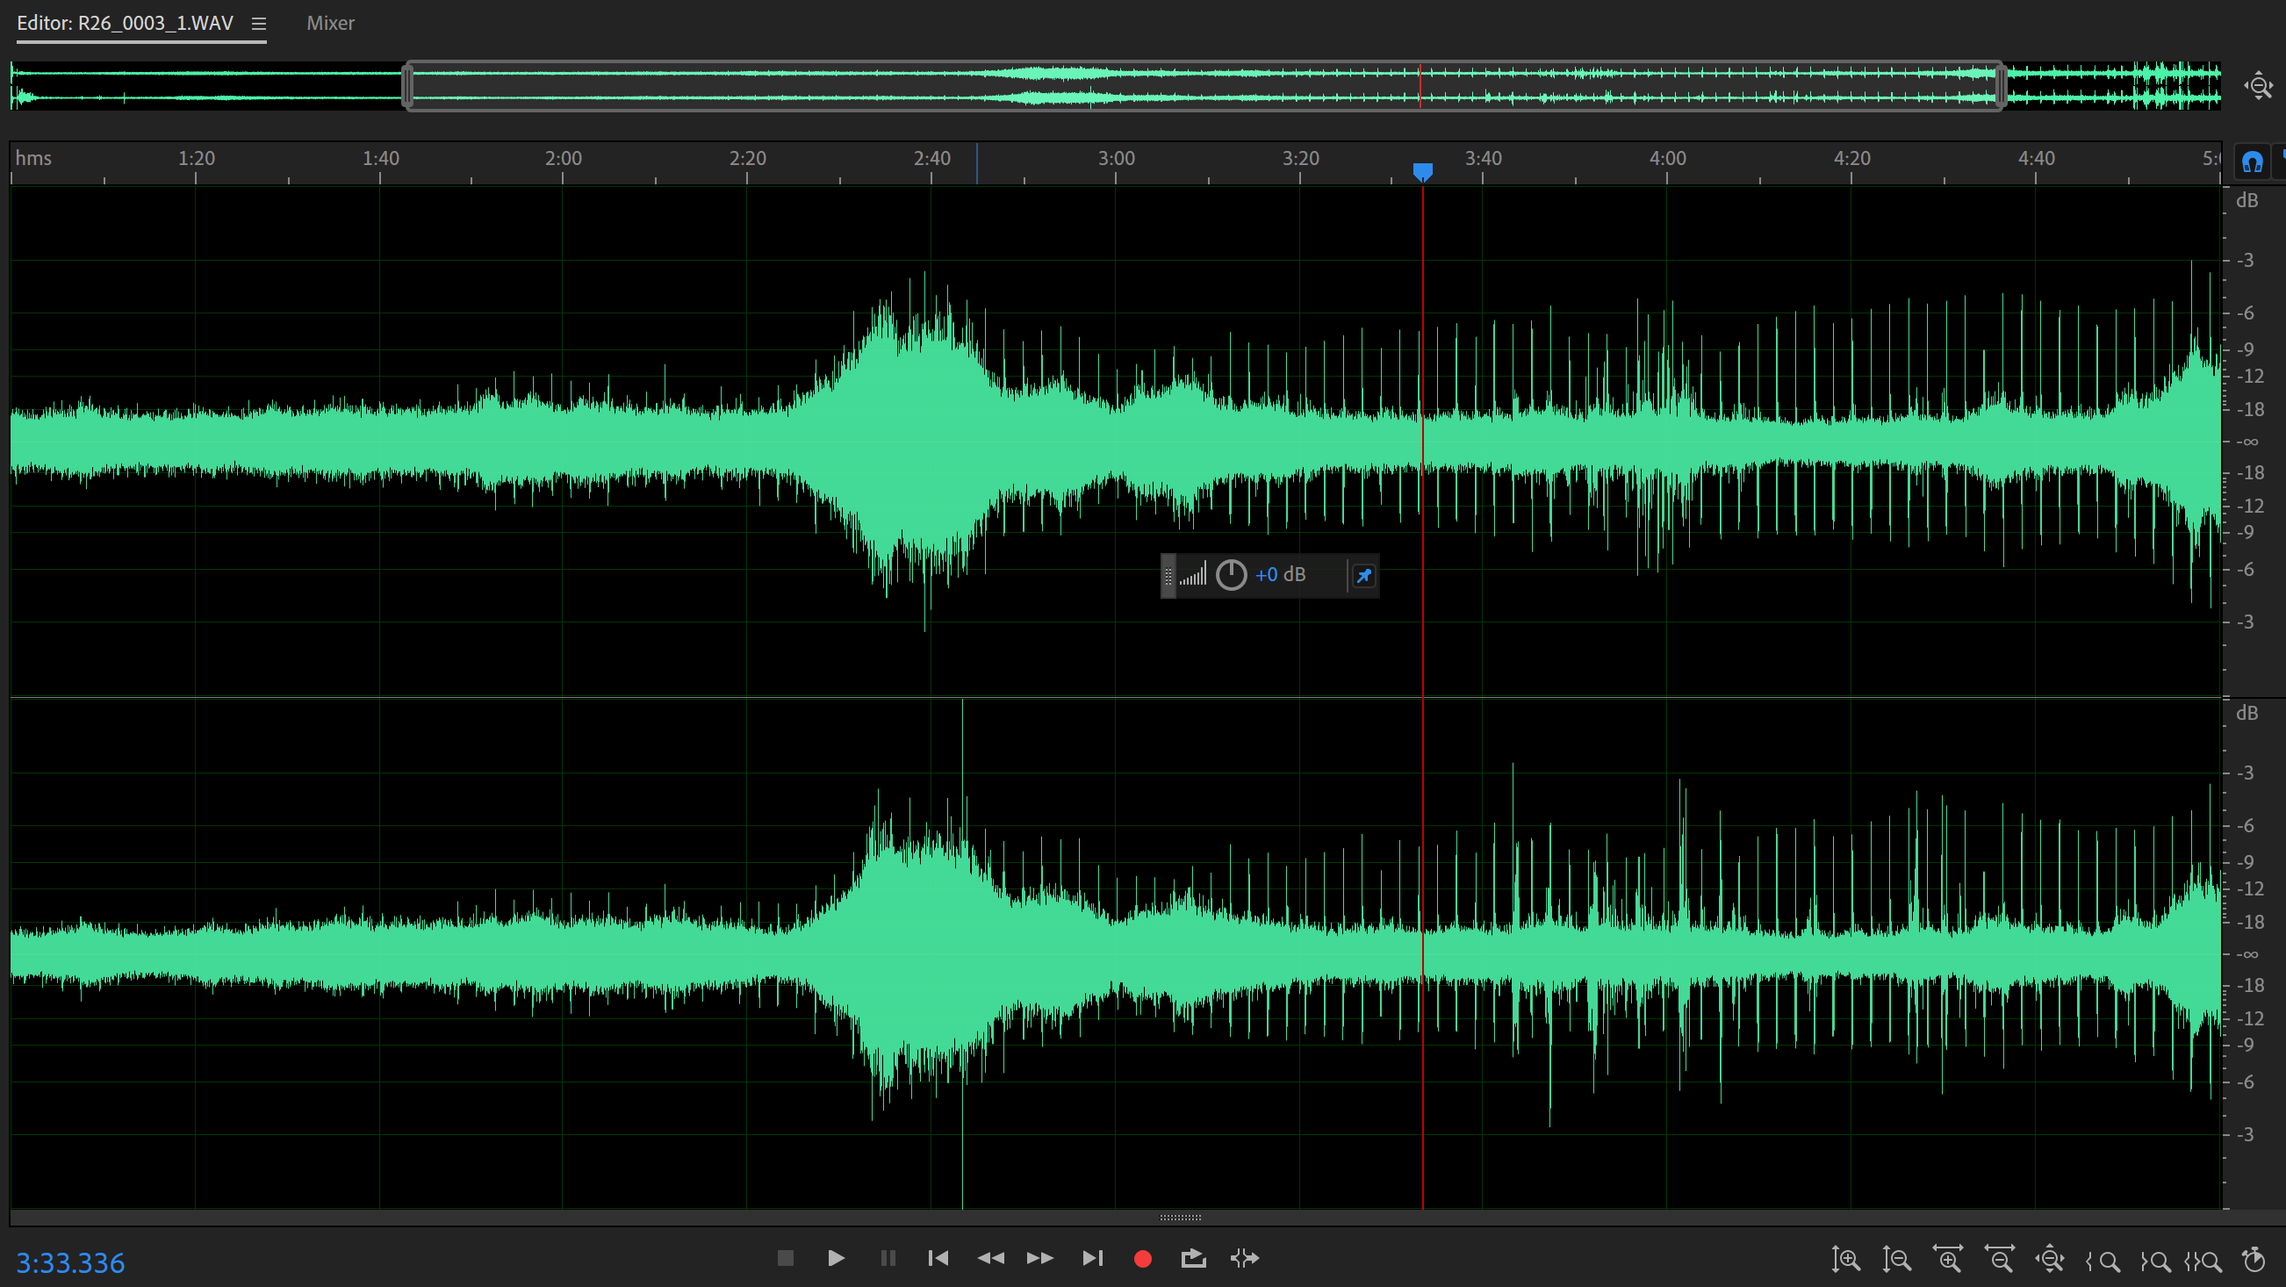Zoom to the whole selection

(x=2204, y=1261)
